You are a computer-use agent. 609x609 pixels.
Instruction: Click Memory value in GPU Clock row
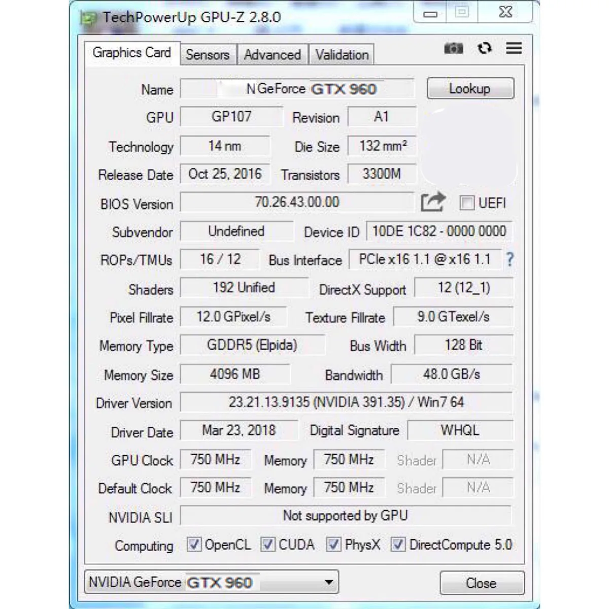click(349, 460)
